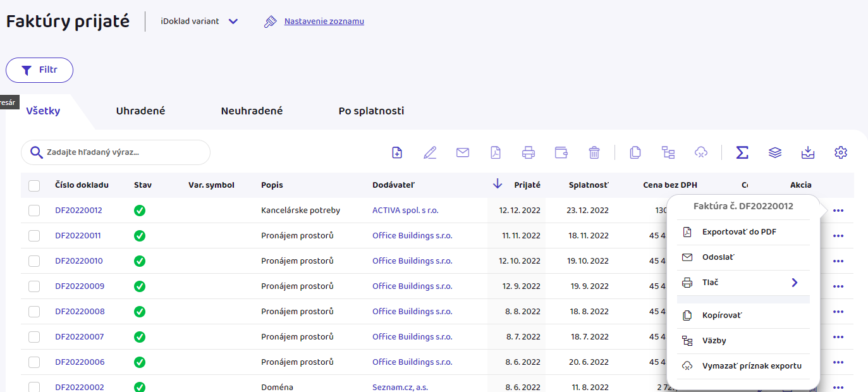
Task: Click the layers grouping icon in toolbar
Action: [775, 152]
